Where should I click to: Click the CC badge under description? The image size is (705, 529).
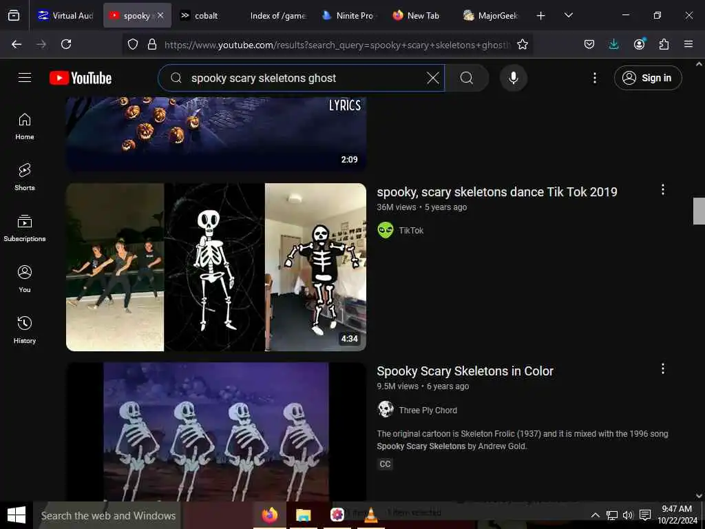point(385,464)
